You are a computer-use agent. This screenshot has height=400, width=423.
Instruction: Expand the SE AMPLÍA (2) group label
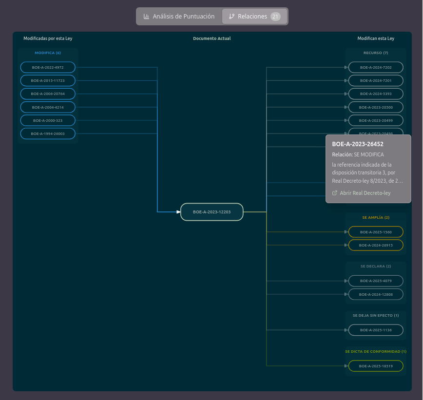[375, 218]
